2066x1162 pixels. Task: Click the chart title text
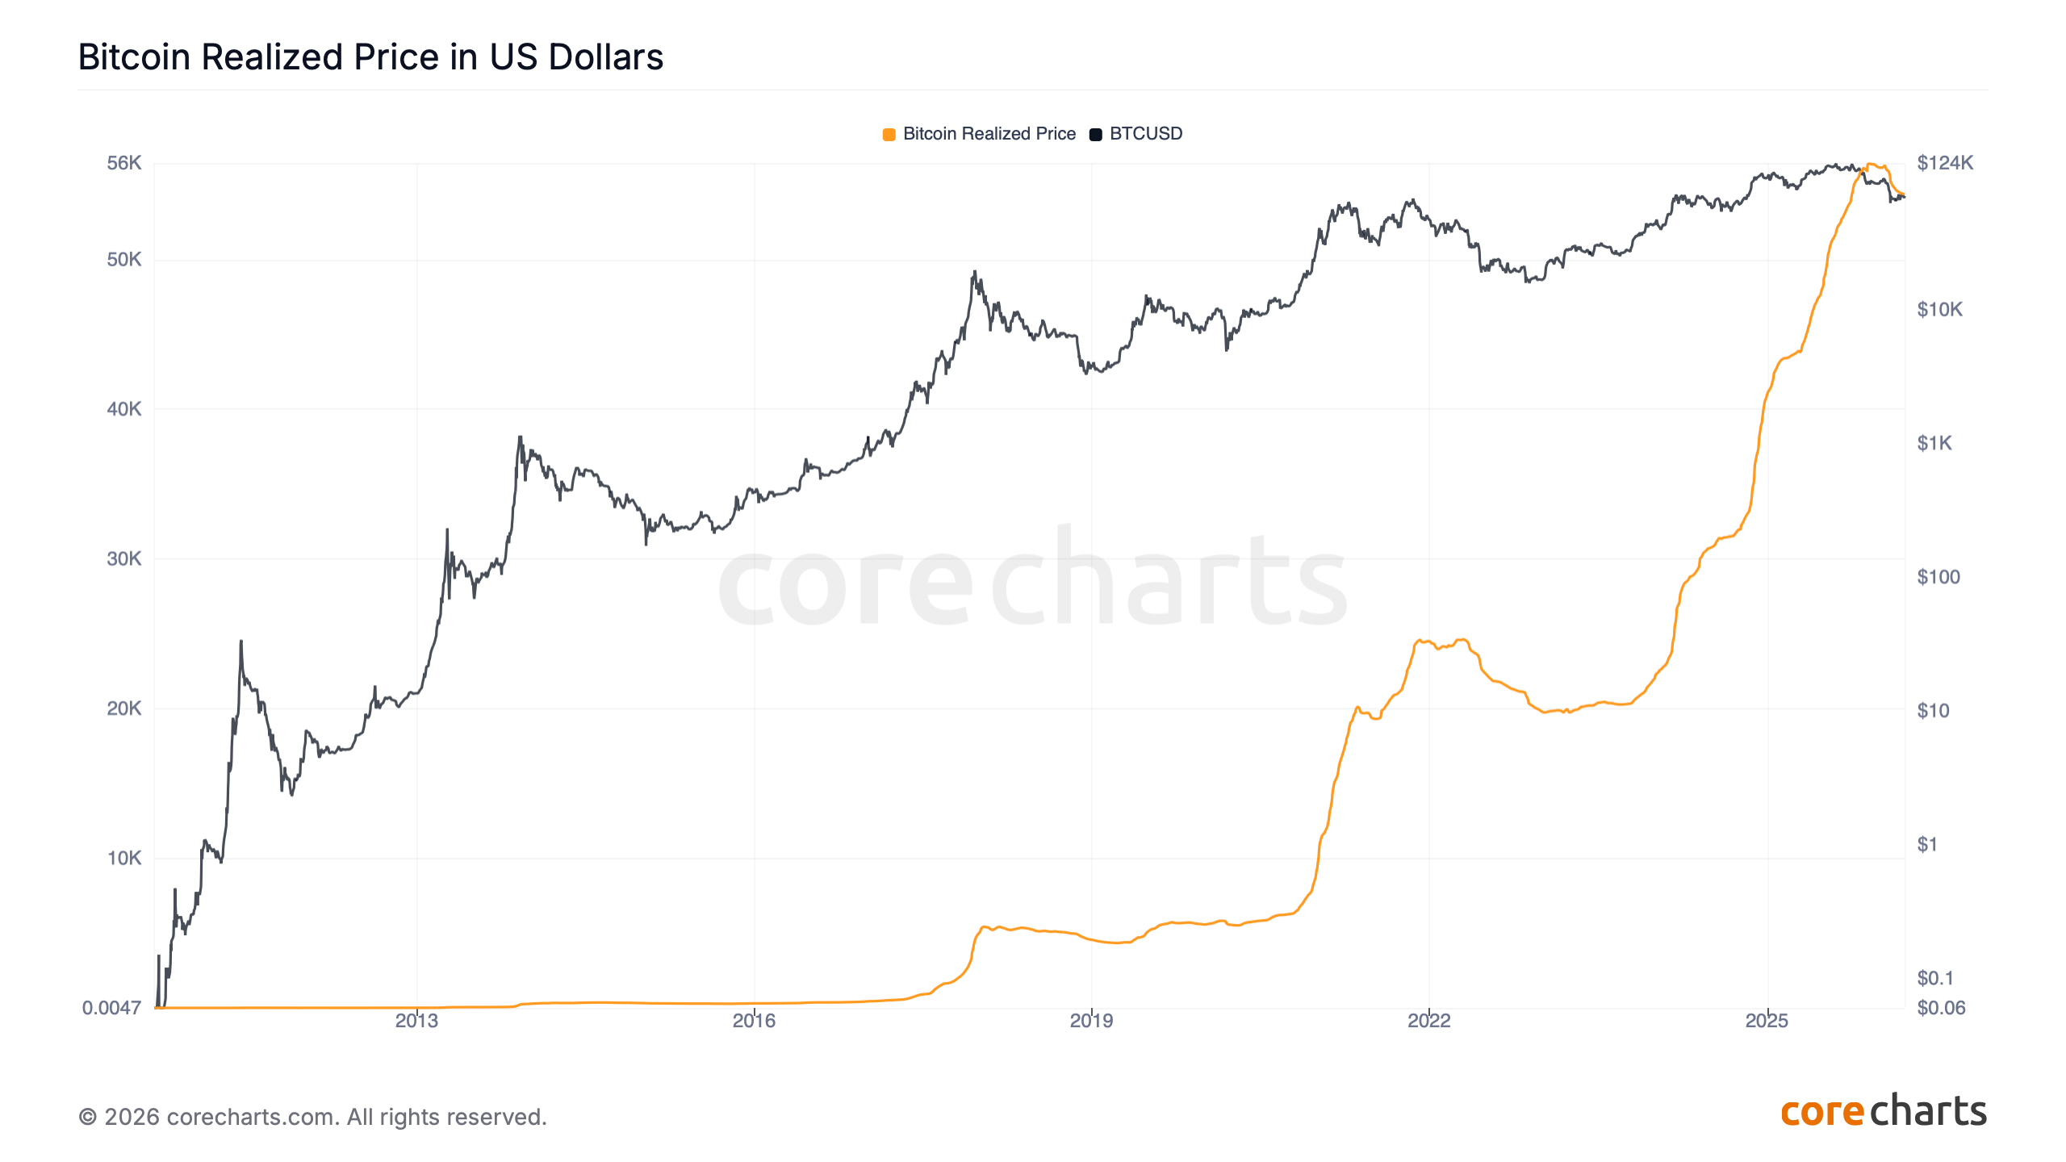point(370,57)
